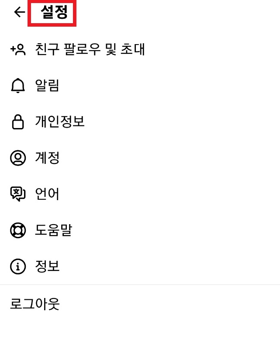Click the info icon next to 정보
The image size is (280, 357).
[x=18, y=266]
